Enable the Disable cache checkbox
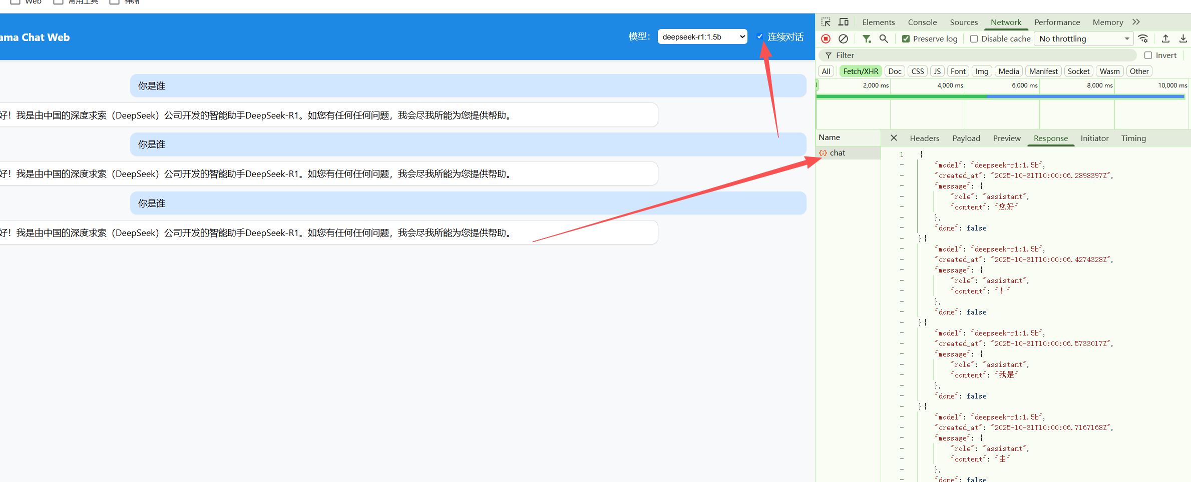This screenshot has height=482, width=1191. pyautogui.click(x=974, y=39)
